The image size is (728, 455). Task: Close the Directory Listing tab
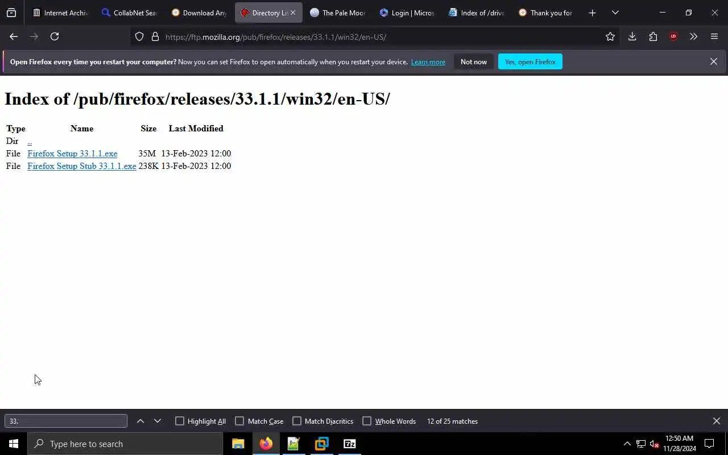293,13
